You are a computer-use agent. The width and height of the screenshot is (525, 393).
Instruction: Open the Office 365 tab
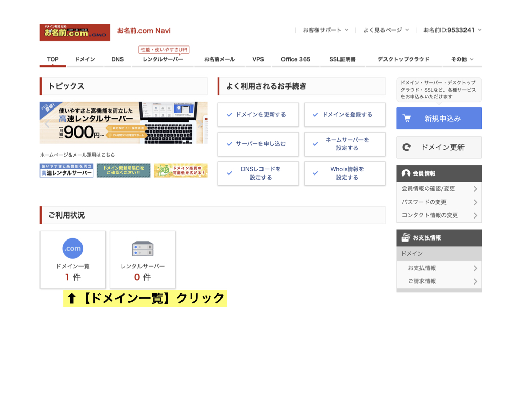tap(296, 59)
